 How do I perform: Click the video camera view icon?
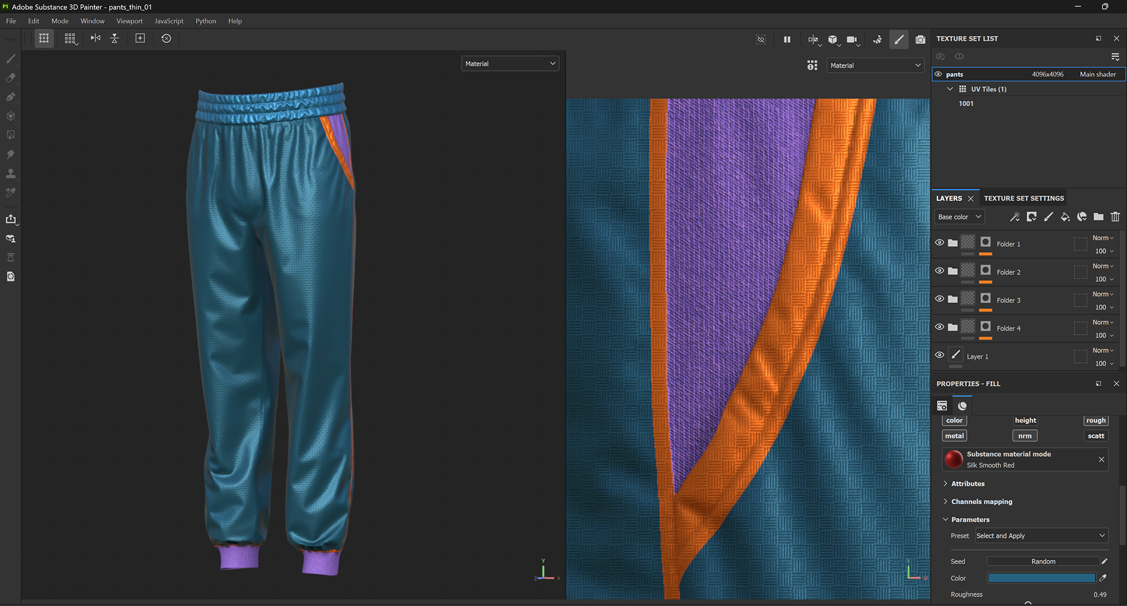(852, 39)
